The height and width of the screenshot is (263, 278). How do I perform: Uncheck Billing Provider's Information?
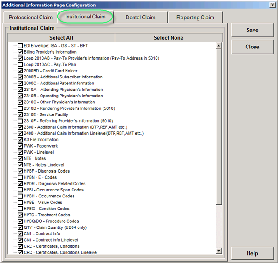point(20,52)
